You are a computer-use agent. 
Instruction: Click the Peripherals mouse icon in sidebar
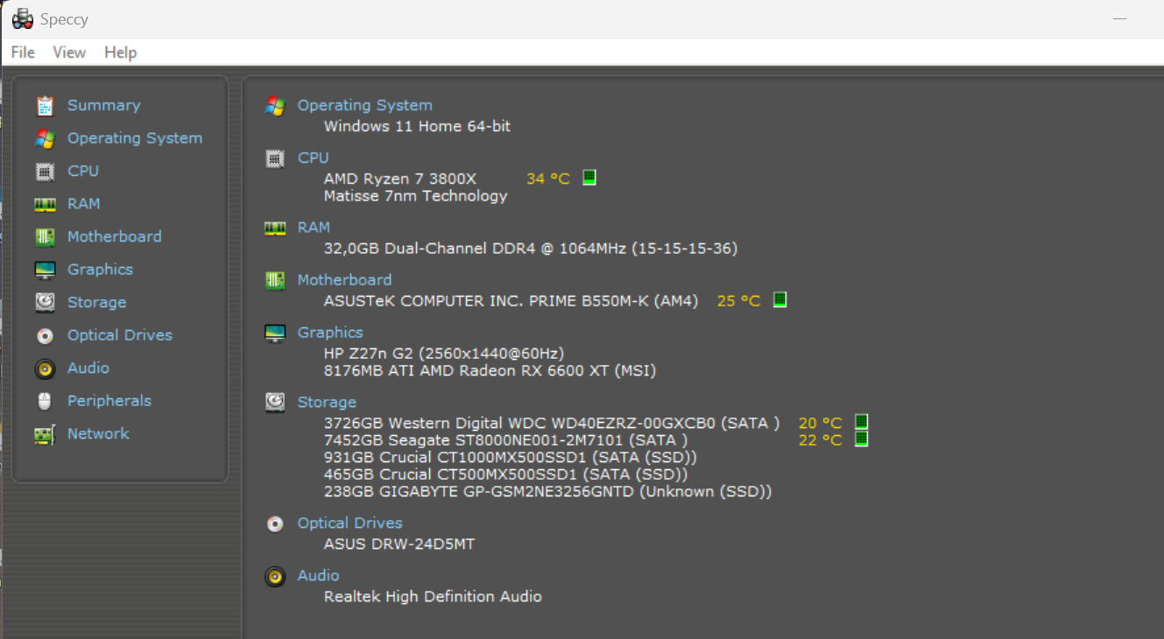tap(45, 401)
